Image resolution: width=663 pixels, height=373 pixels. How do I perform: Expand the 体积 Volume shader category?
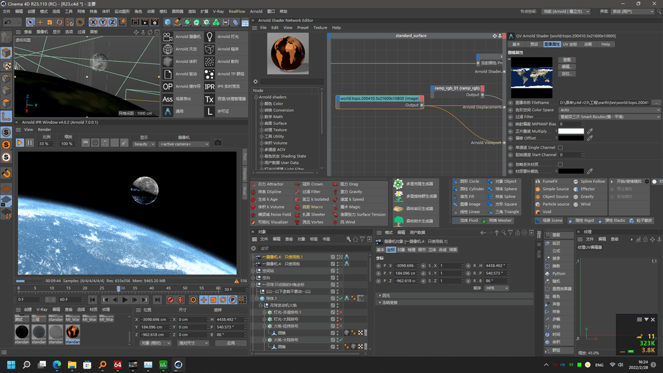[x=262, y=143]
